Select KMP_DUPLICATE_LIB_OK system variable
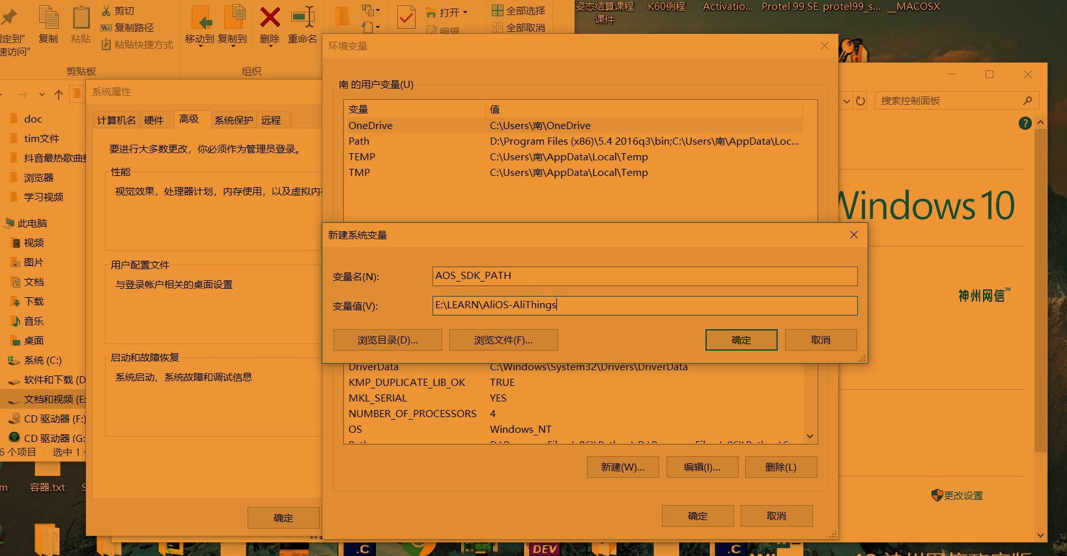 (573, 382)
